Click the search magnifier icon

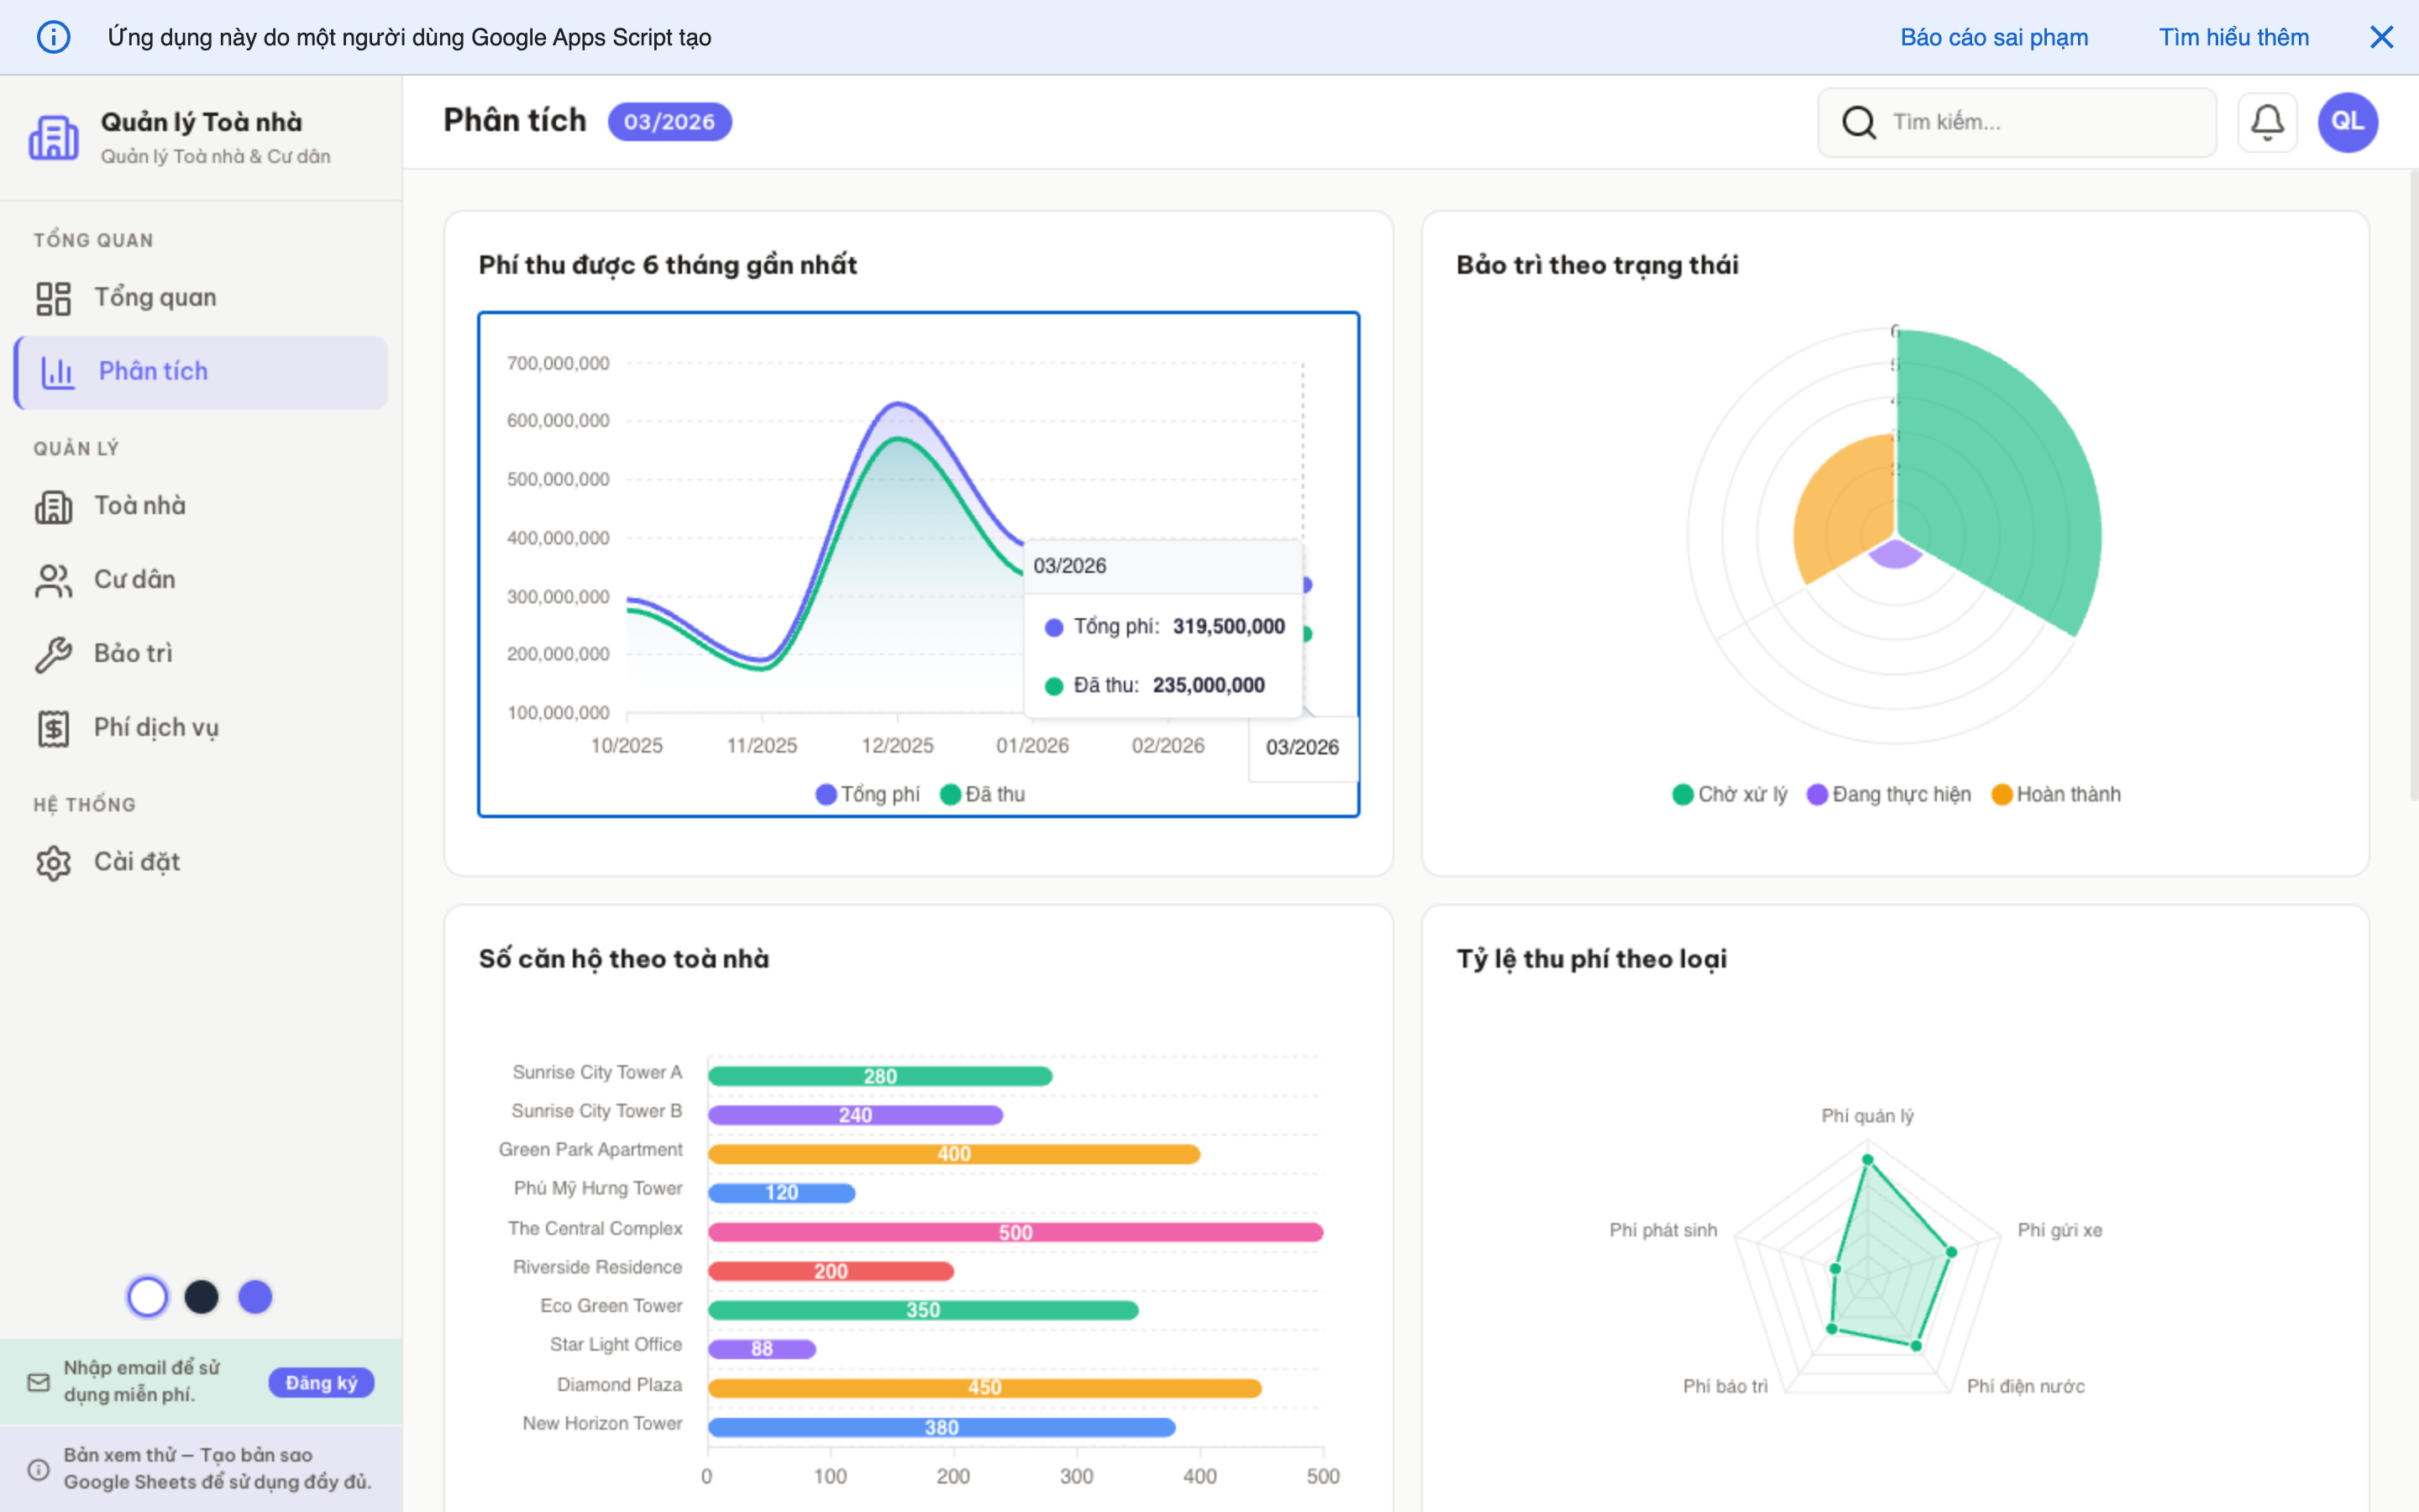(1858, 122)
